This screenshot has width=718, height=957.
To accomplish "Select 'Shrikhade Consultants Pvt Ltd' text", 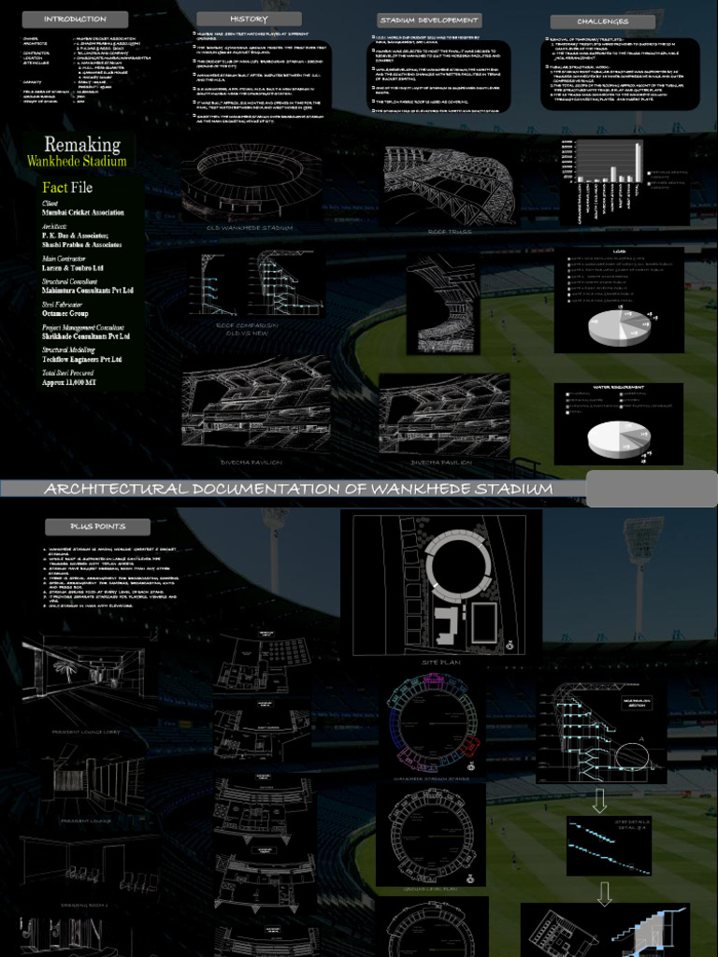I will point(85,336).
